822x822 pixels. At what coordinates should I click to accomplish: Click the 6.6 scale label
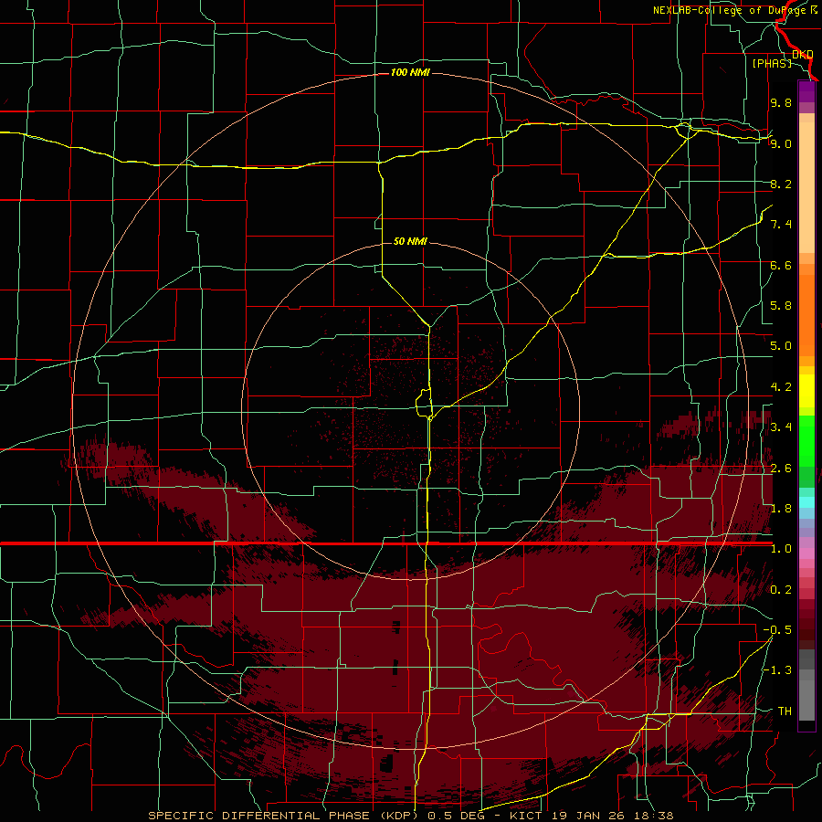(x=781, y=265)
